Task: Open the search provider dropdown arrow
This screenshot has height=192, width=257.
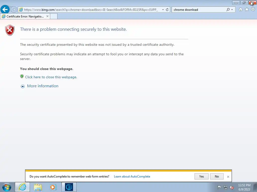Action: [232, 10]
